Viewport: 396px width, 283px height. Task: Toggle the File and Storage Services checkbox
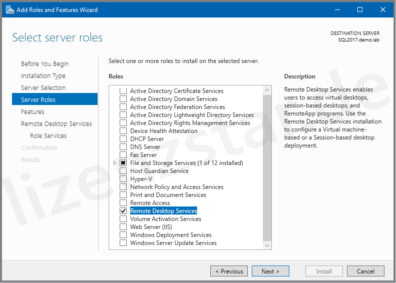pos(123,163)
